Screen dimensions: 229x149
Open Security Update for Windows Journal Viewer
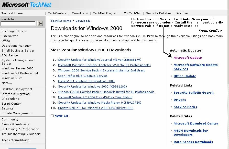click(100, 60)
